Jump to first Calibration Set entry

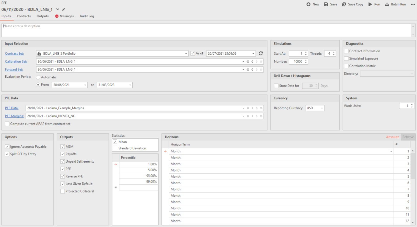point(248,62)
